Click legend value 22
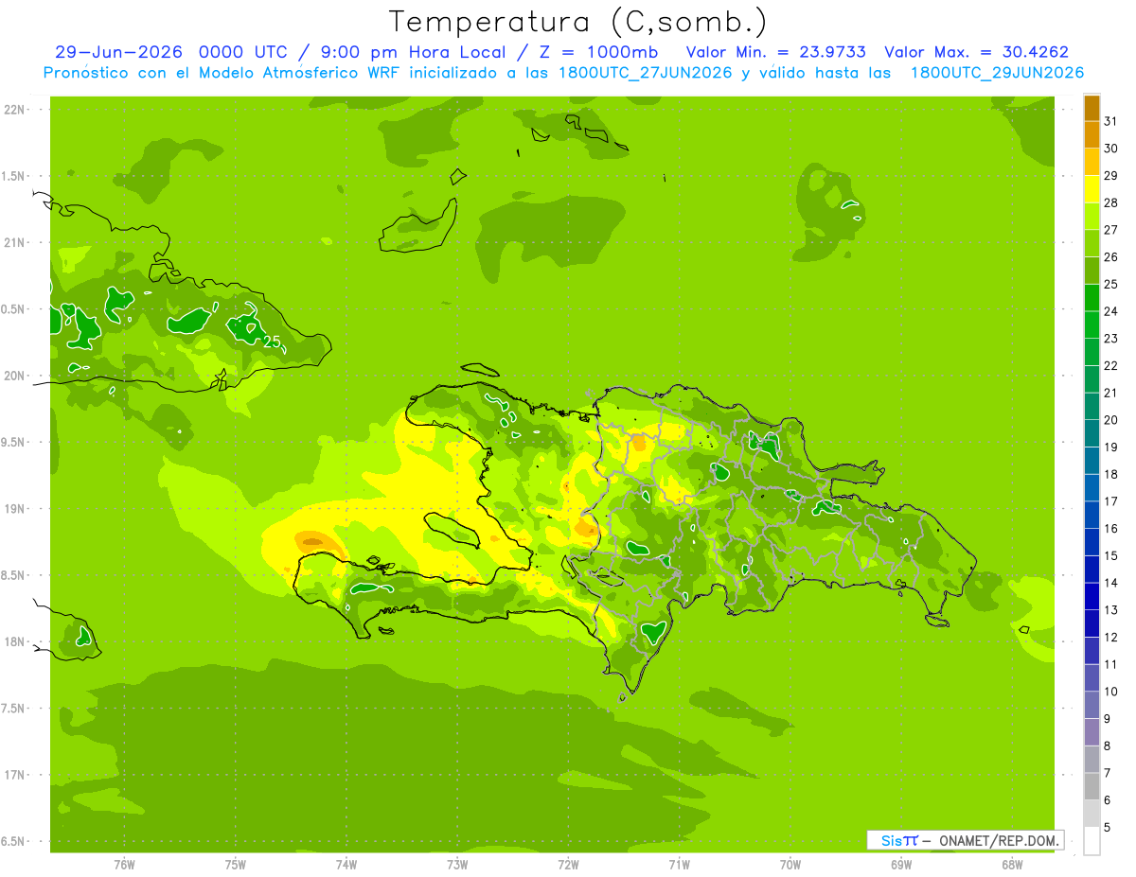This screenshot has height=877, width=1136. coord(1110,365)
